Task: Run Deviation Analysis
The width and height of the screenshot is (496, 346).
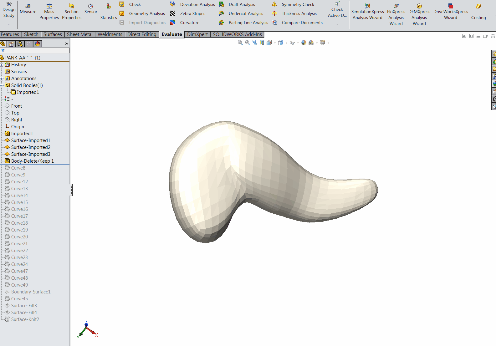Action: [x=192, y=4]
